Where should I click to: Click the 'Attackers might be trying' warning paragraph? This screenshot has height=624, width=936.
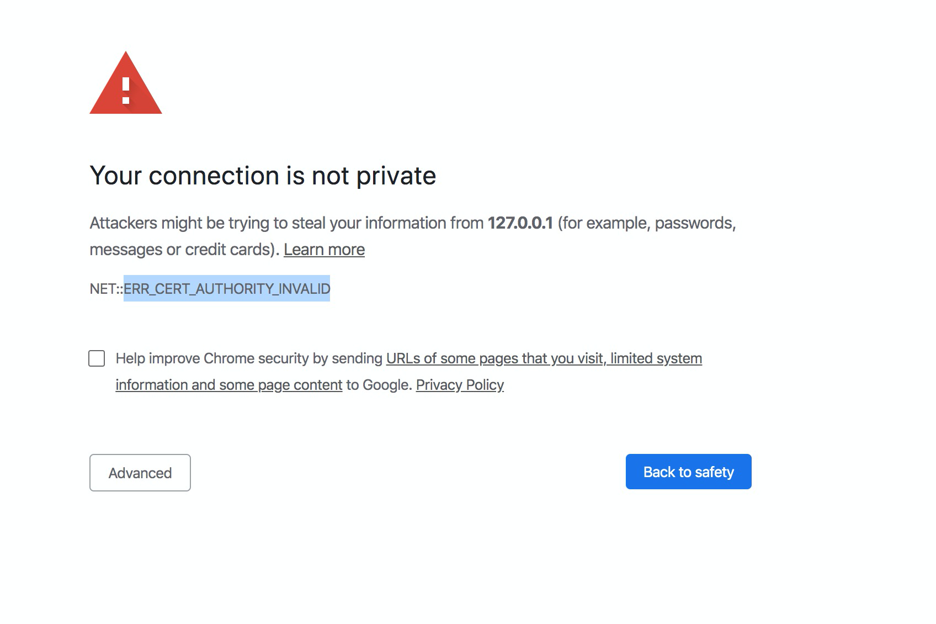point(413,236)
